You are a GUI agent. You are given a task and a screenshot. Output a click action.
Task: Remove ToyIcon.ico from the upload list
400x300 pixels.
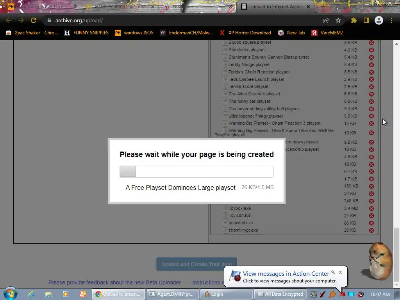pyautogui.click(x=371, y=216)
